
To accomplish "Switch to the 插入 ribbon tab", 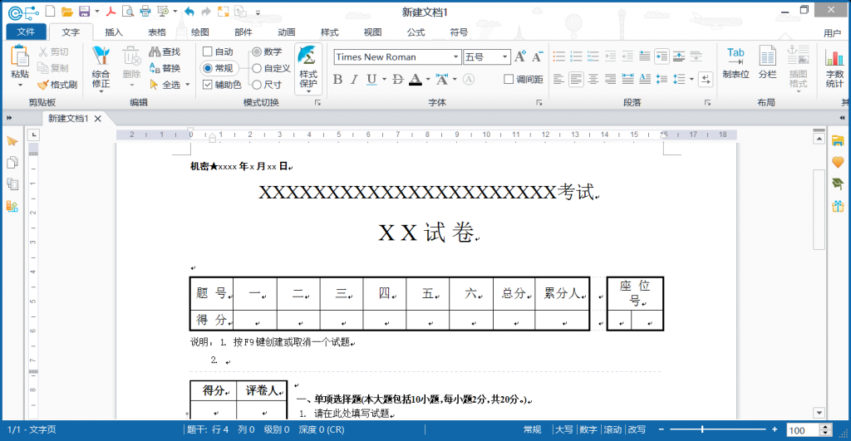I will [114, 32].
